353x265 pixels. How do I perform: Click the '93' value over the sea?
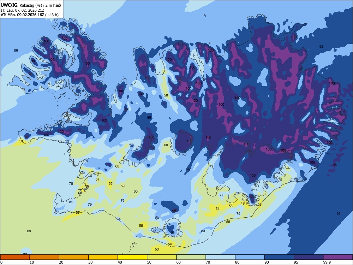coord(339,213)
